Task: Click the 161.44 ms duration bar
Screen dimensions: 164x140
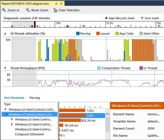Action: tap(61, 125)
